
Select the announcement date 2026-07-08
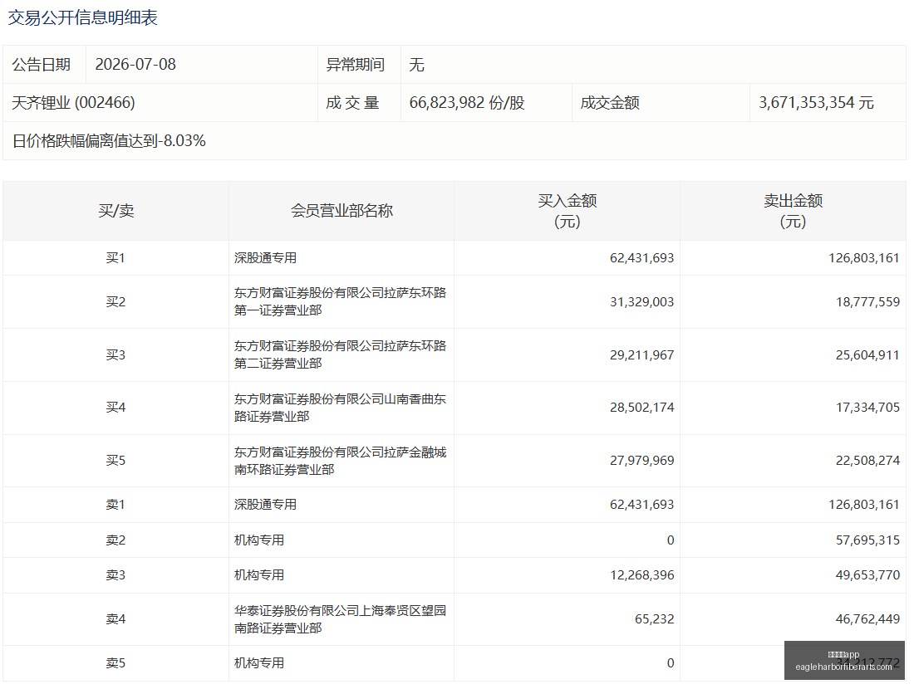tap(135, 64)
